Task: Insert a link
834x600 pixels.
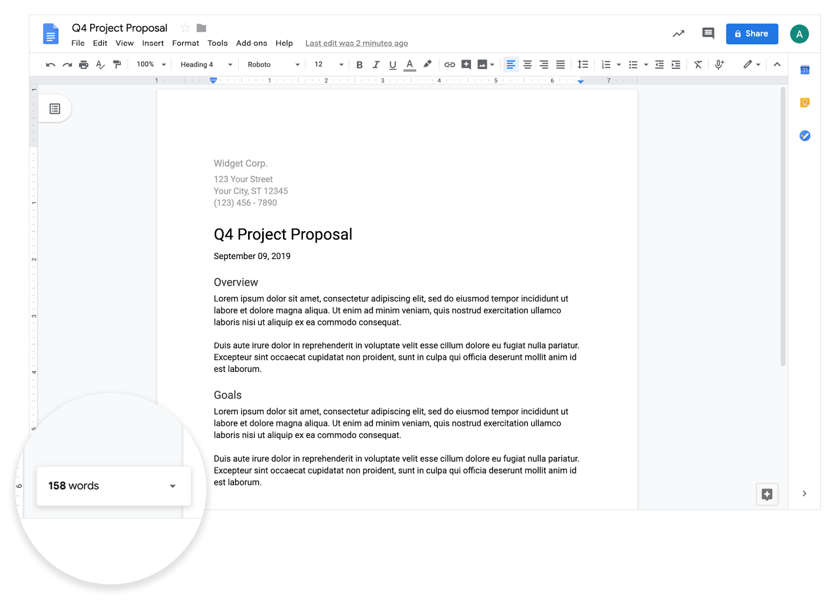Action: [x=449, y=64]
